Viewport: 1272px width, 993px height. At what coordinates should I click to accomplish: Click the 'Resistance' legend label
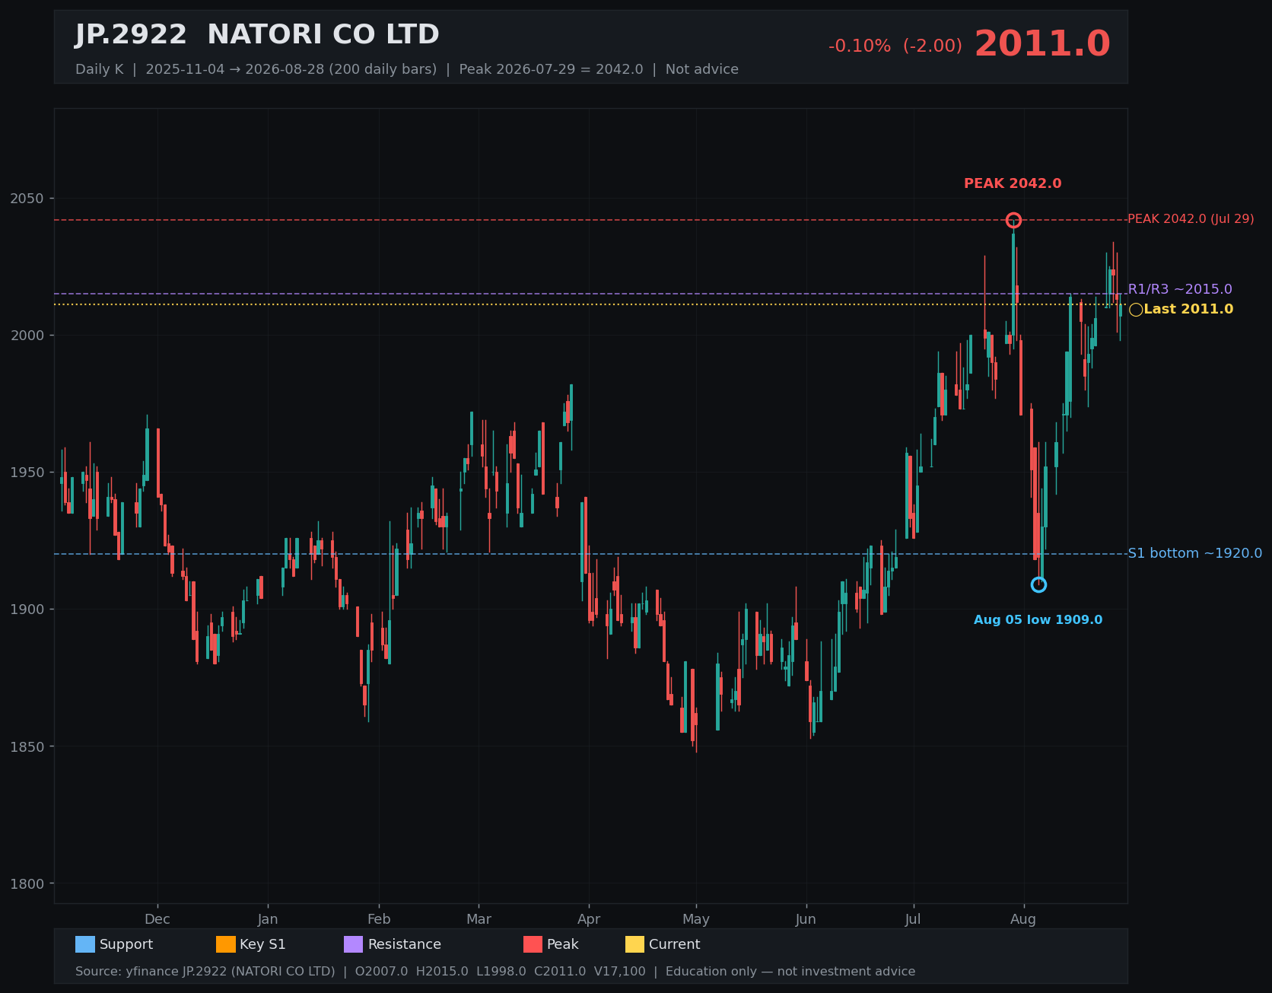click(x=405, y=944)
